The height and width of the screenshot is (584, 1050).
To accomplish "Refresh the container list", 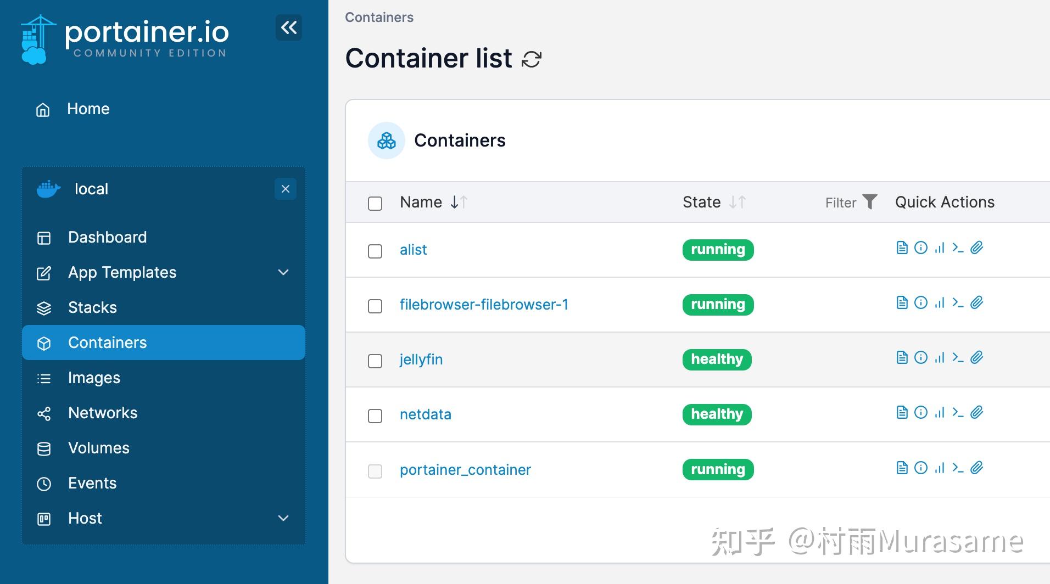I will click(531, 59).
